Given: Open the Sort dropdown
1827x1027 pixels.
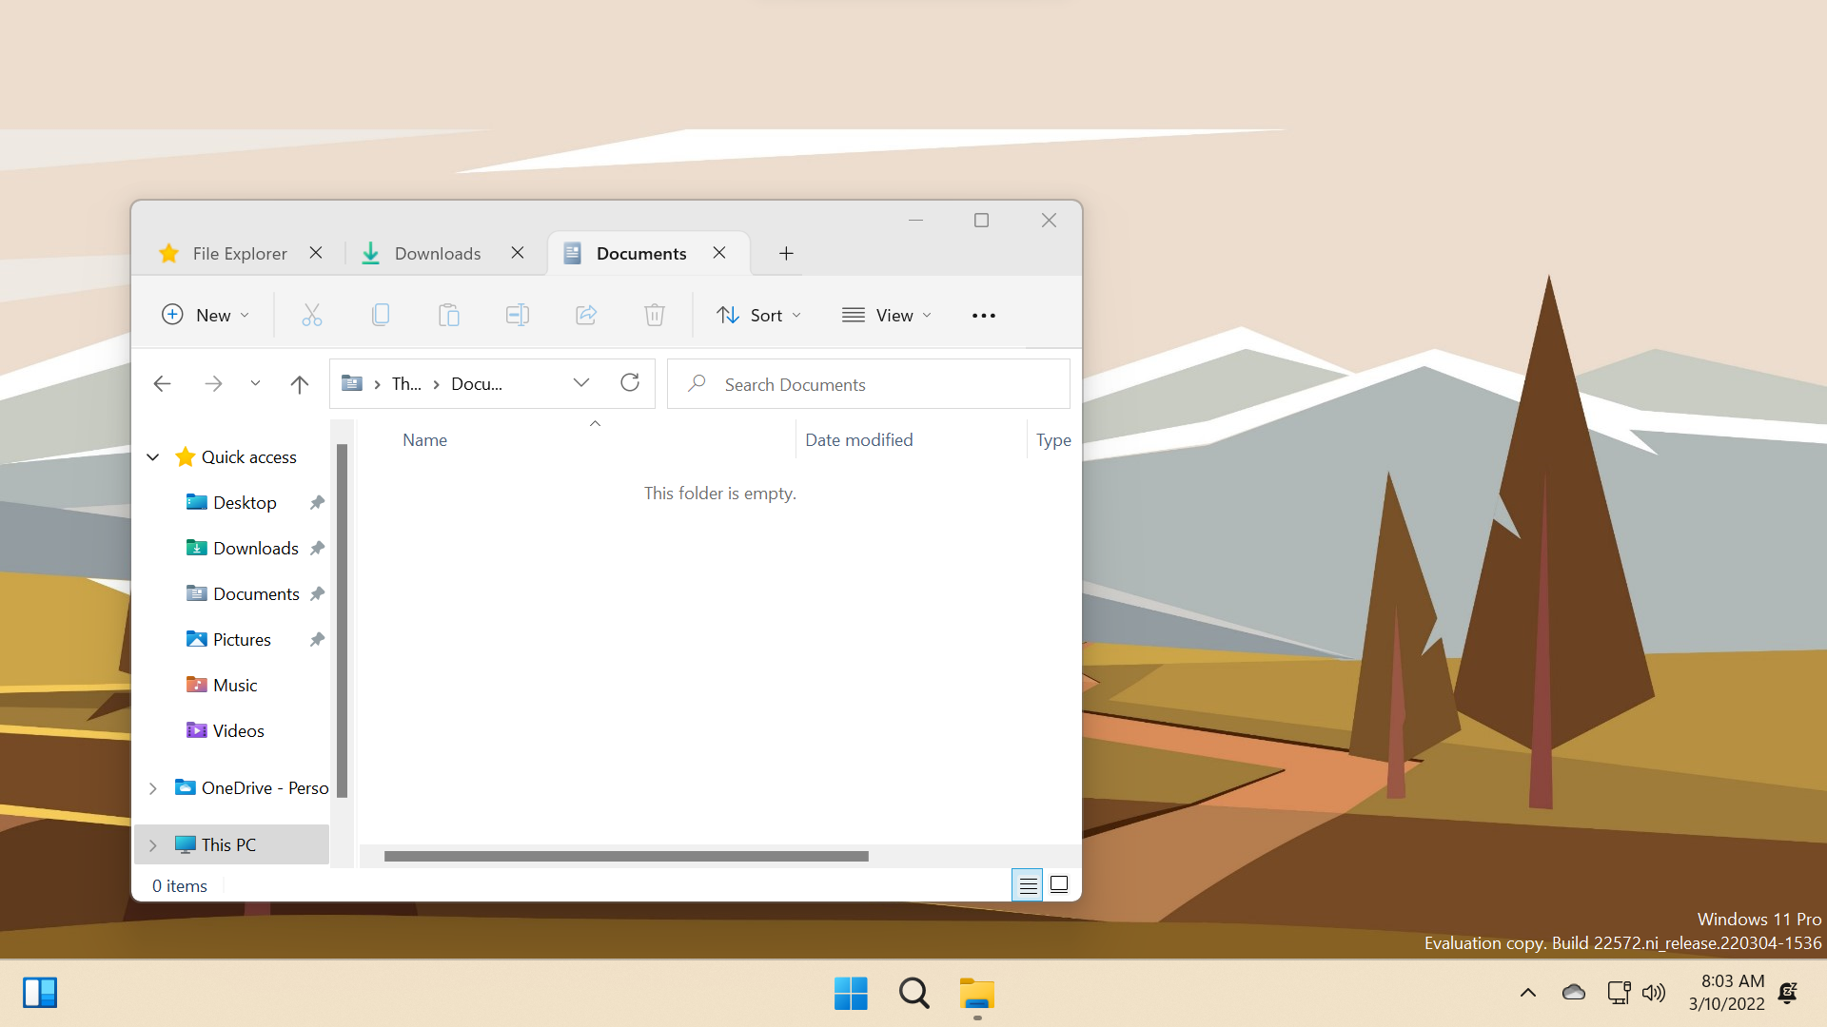Looking at the screenshot, I should [758, 315].
